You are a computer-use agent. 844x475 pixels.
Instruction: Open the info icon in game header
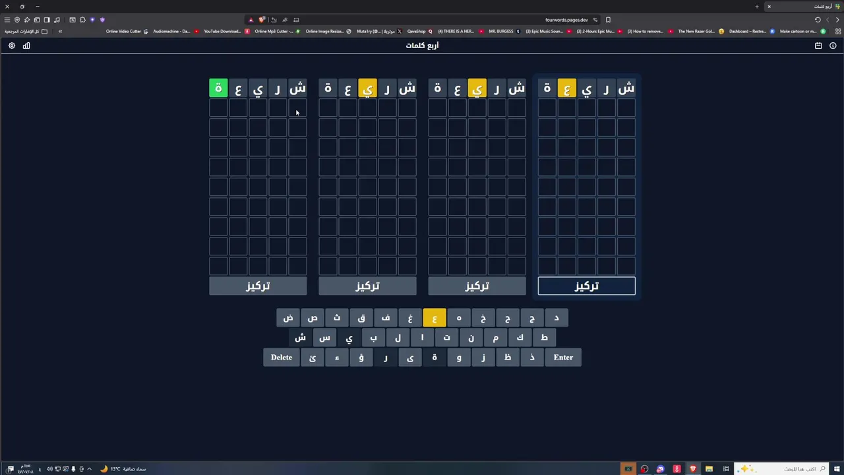[x=833, y=46]
